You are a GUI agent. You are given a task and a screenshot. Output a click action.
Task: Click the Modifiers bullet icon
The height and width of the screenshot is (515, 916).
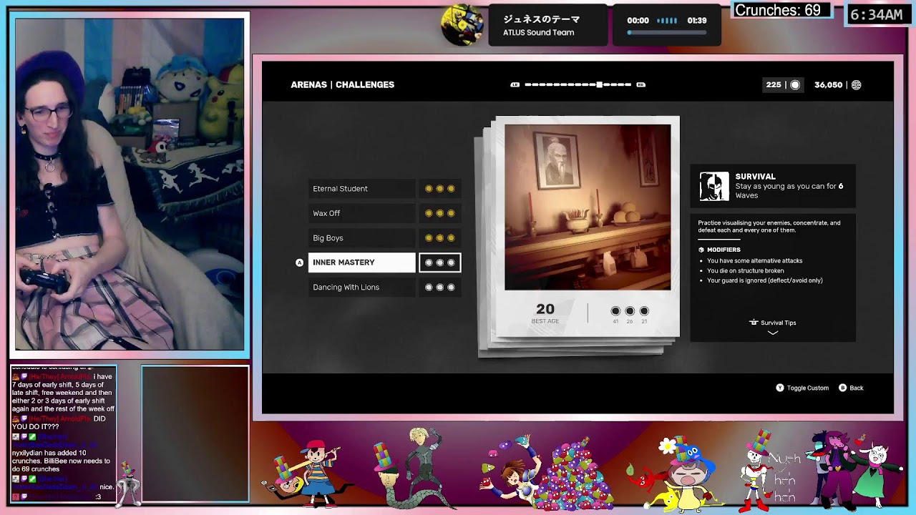[701, 250]
